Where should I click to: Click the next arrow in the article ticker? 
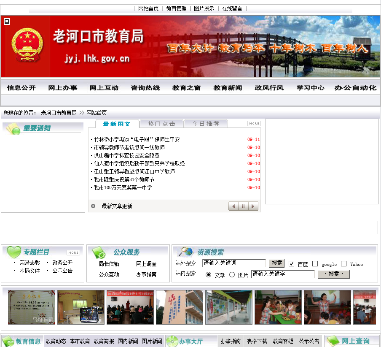point(253,206)
